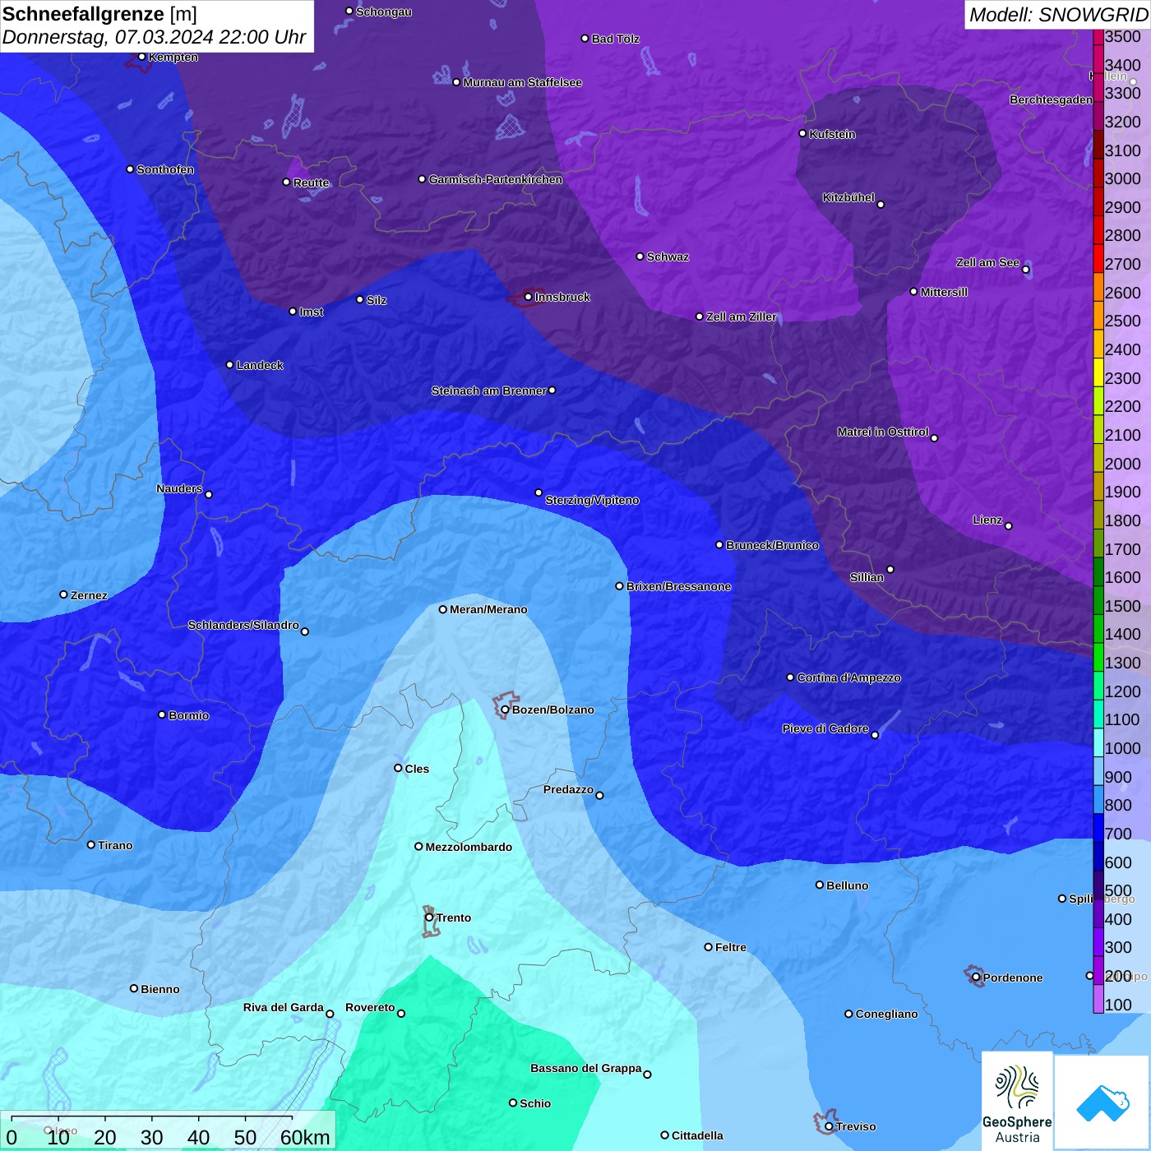The height and width of the screenshot is (1151, 1151).
Task: Click the Conegliano label
Action: [x=886, y=1014]
